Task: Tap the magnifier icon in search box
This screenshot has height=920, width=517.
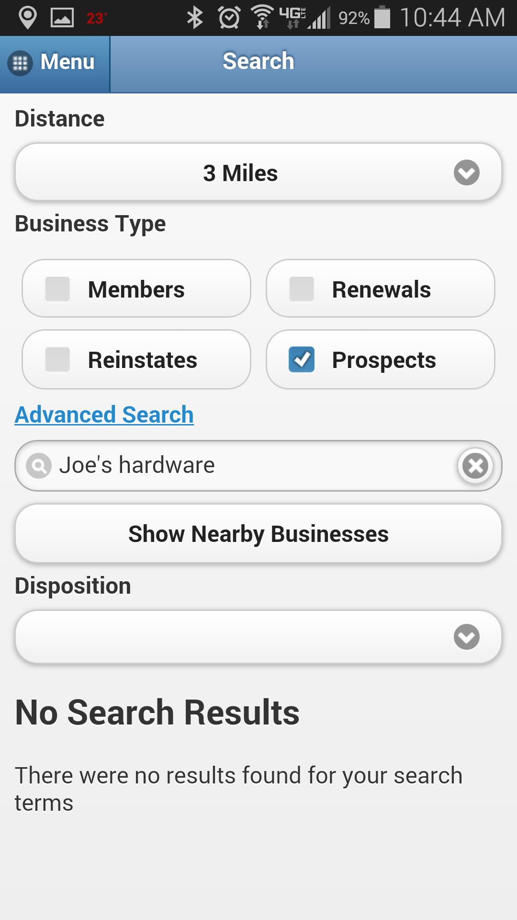Action: 39,465
